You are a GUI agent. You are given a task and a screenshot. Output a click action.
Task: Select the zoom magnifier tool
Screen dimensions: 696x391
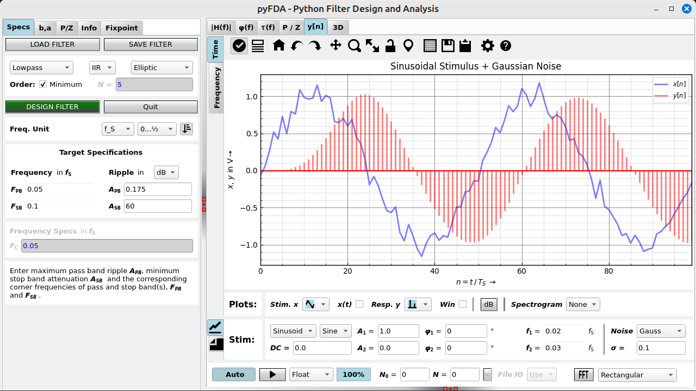(355, 46)
